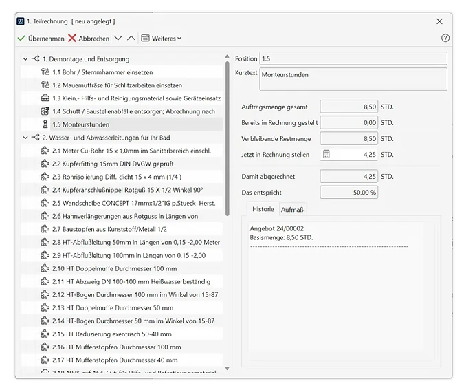Click the icon of 1.4 Schutt / Baustellenabfälle
This screenshot has width=466, height=390.
tap(45, 111)
